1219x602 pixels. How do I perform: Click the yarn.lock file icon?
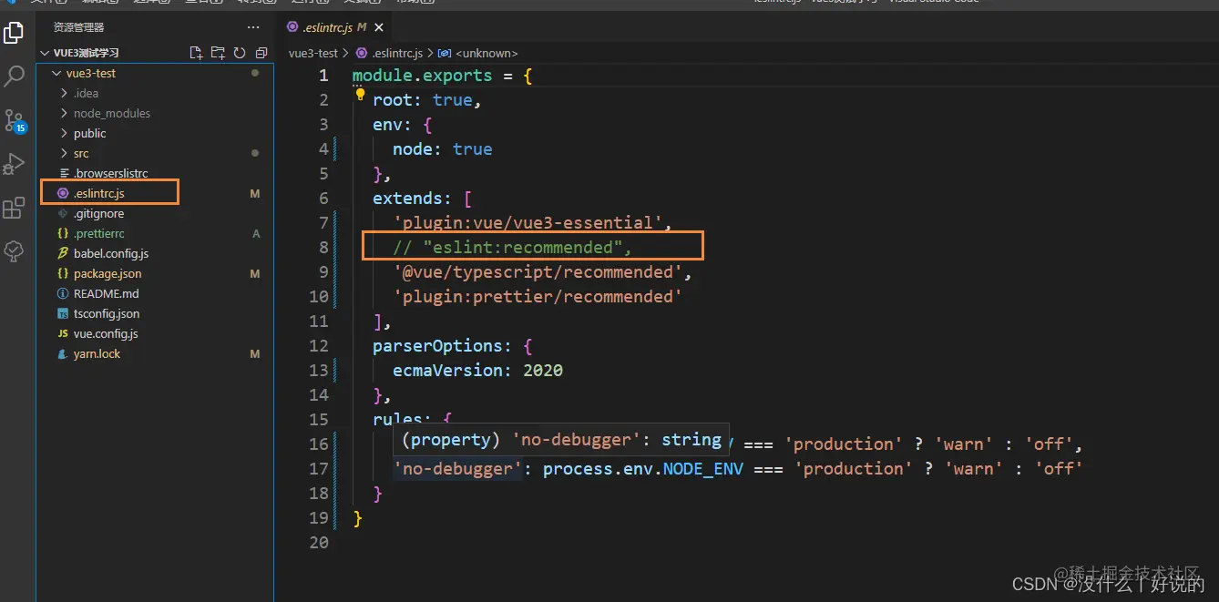[63, 353]
